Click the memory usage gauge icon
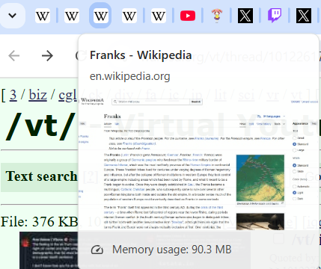The width and height of the screenshot is (321, 269). [x=97, y=250]
